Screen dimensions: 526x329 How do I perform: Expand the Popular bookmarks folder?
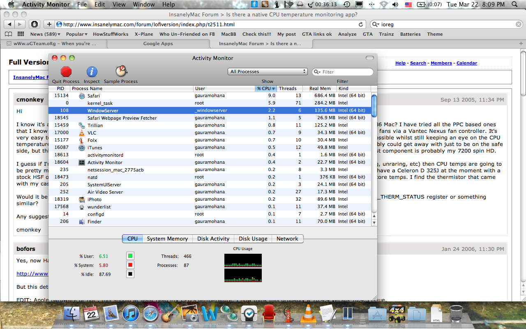77,34
